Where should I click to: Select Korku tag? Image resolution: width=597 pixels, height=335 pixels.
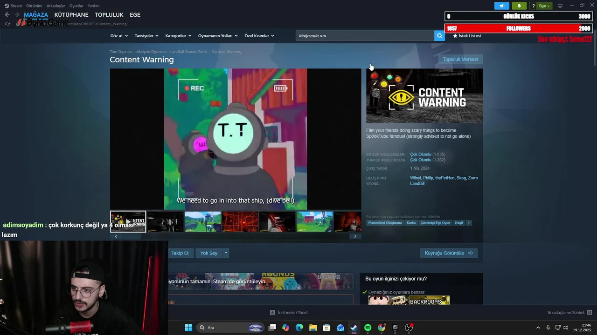(x=411, y=223)
